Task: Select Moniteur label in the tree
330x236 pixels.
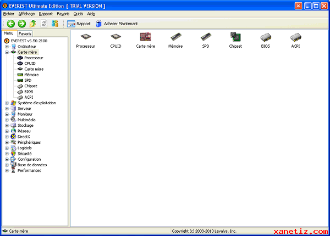Action: tap(25, 114)
